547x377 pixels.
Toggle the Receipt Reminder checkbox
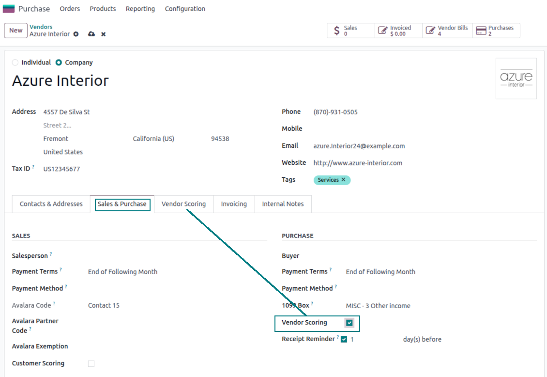(344, 339)
